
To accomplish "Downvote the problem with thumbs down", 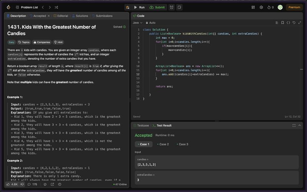I will click(x=22, y=184).
